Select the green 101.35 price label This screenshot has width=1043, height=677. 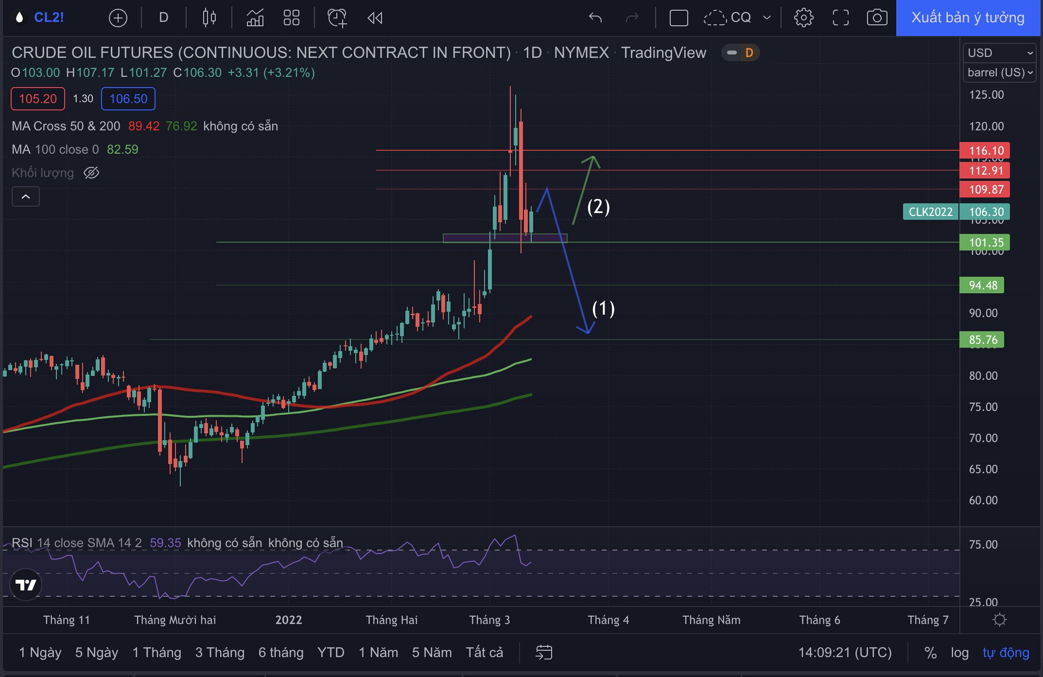(985, 242)
